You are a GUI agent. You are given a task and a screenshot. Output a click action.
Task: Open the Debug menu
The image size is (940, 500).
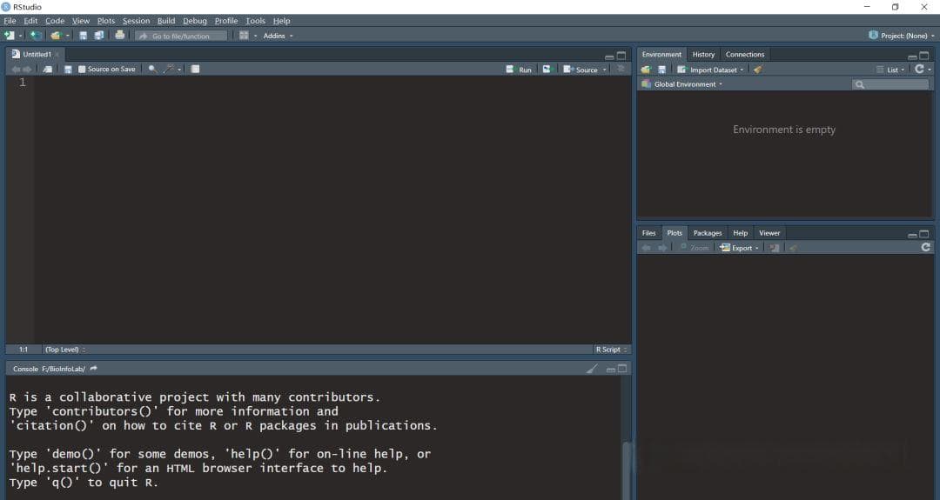pyautogui.click(x=195, y=21)
